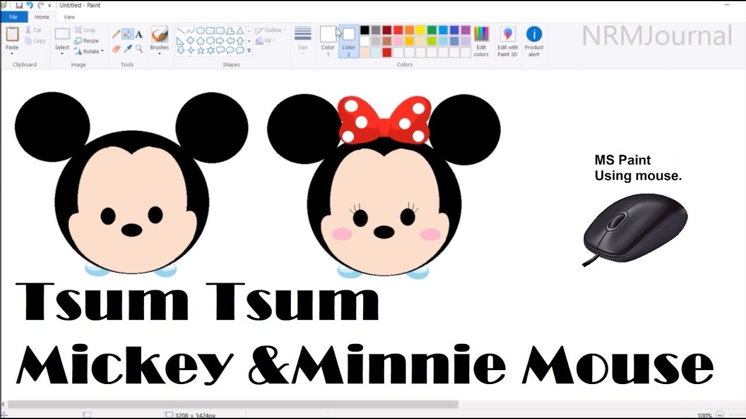746x419 pixels.
Task: Click the Save icon in title bar
Action: tap(19, 5)
